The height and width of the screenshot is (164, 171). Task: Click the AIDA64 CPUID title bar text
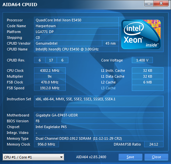(x=20, y=5)
